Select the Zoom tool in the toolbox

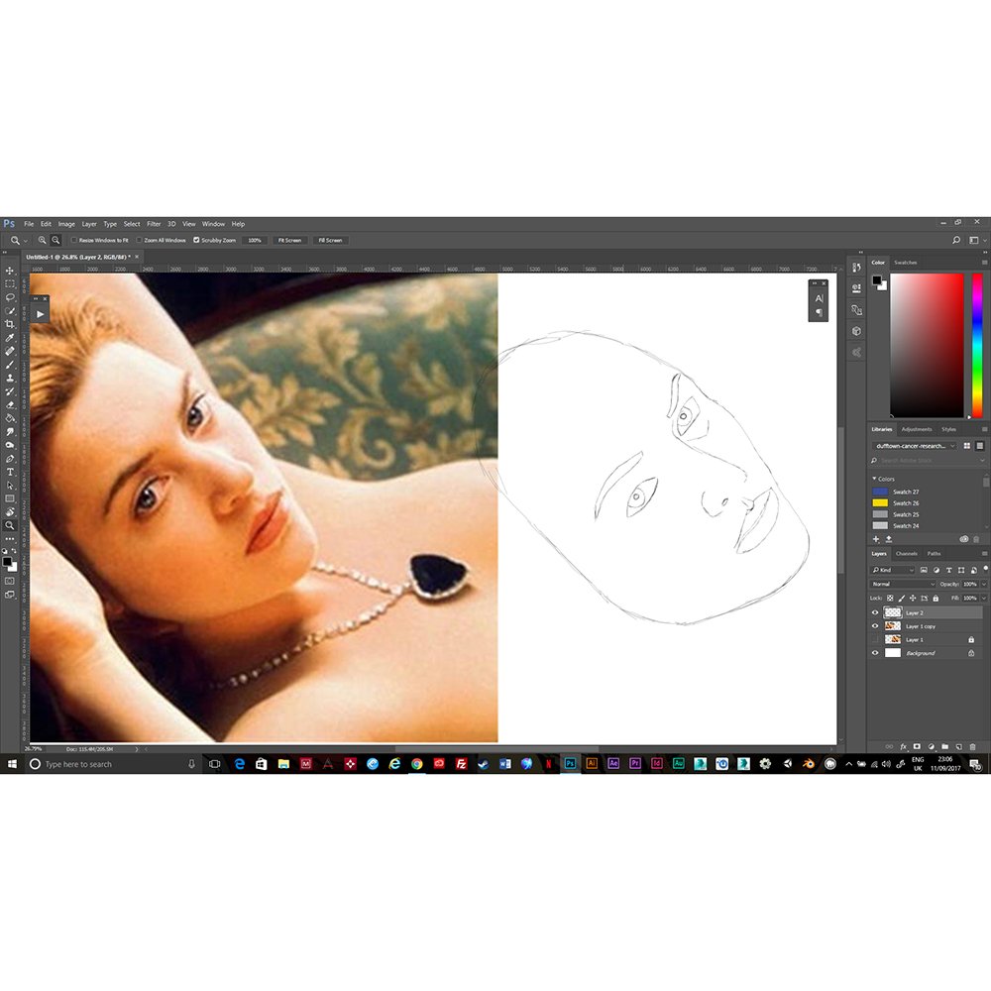point(10,525)
